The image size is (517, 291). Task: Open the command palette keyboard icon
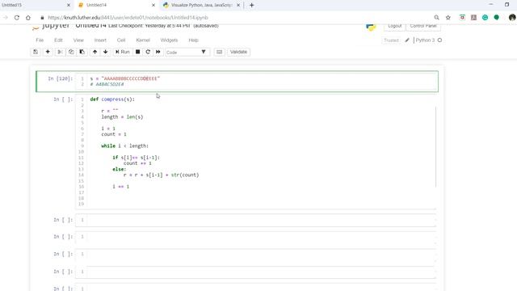(219, 52)
